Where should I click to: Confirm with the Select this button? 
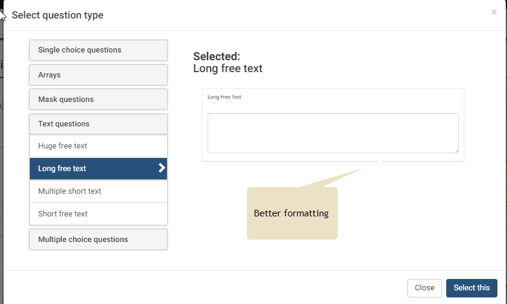point(471,288)
